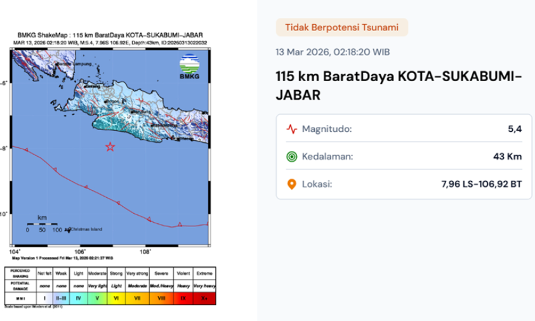Click MMI legend cell IX
Screen dimensions: 535x321
pos(183,298)
